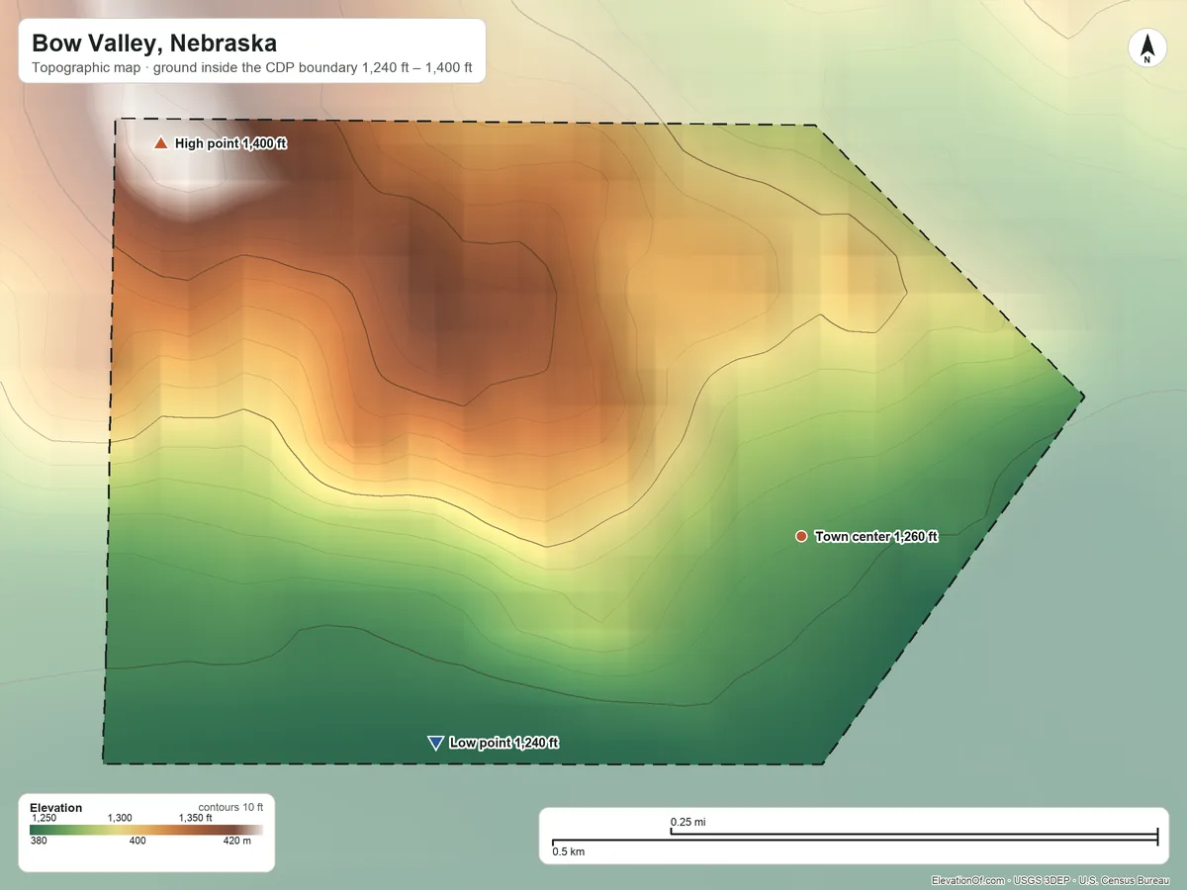Click the '1,350 ft' legend tick label
Image resolution: width=1187 pixels, height=890 pixels.
click(x=195, y=818)
